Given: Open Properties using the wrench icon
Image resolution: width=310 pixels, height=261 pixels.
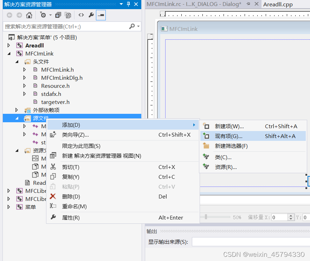Looking at the screenshot, I should pos(91,15).
